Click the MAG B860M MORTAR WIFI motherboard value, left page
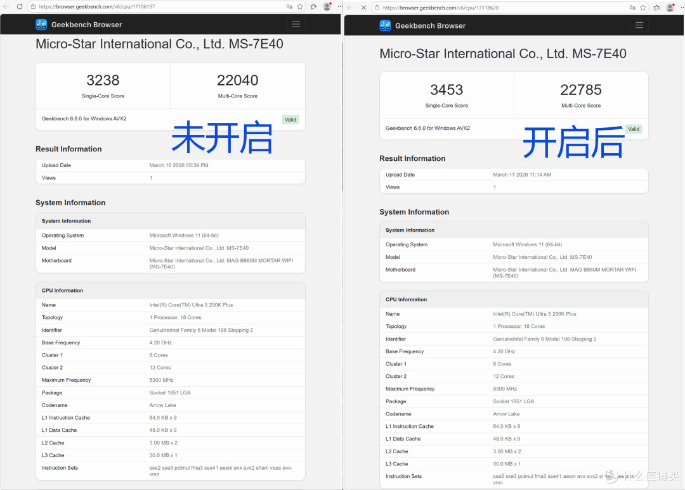 (x=221, y=264)
